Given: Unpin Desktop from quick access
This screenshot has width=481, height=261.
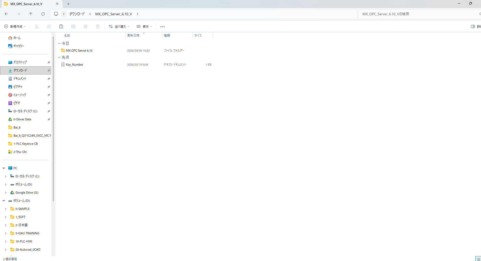Looking at the screenshot, I should click(49, 62).
